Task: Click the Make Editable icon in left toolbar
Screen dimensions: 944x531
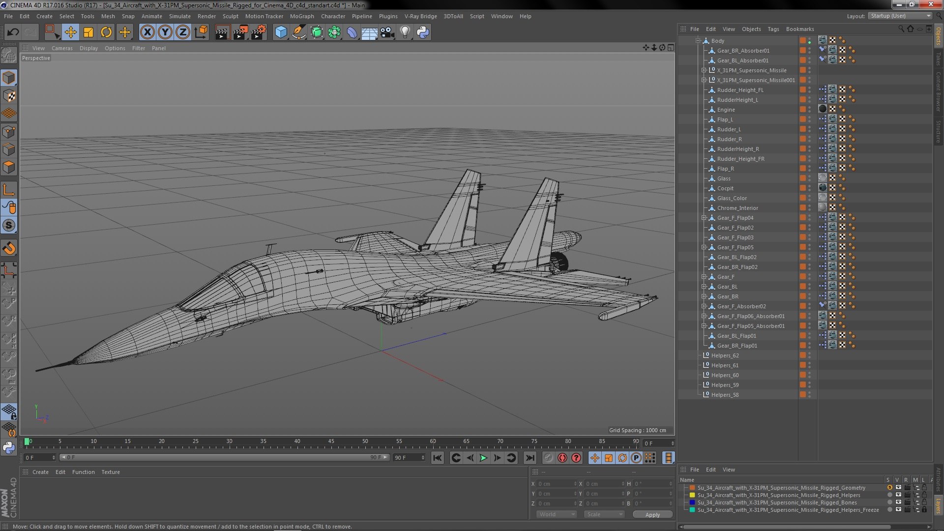Action: click(9, 55)
